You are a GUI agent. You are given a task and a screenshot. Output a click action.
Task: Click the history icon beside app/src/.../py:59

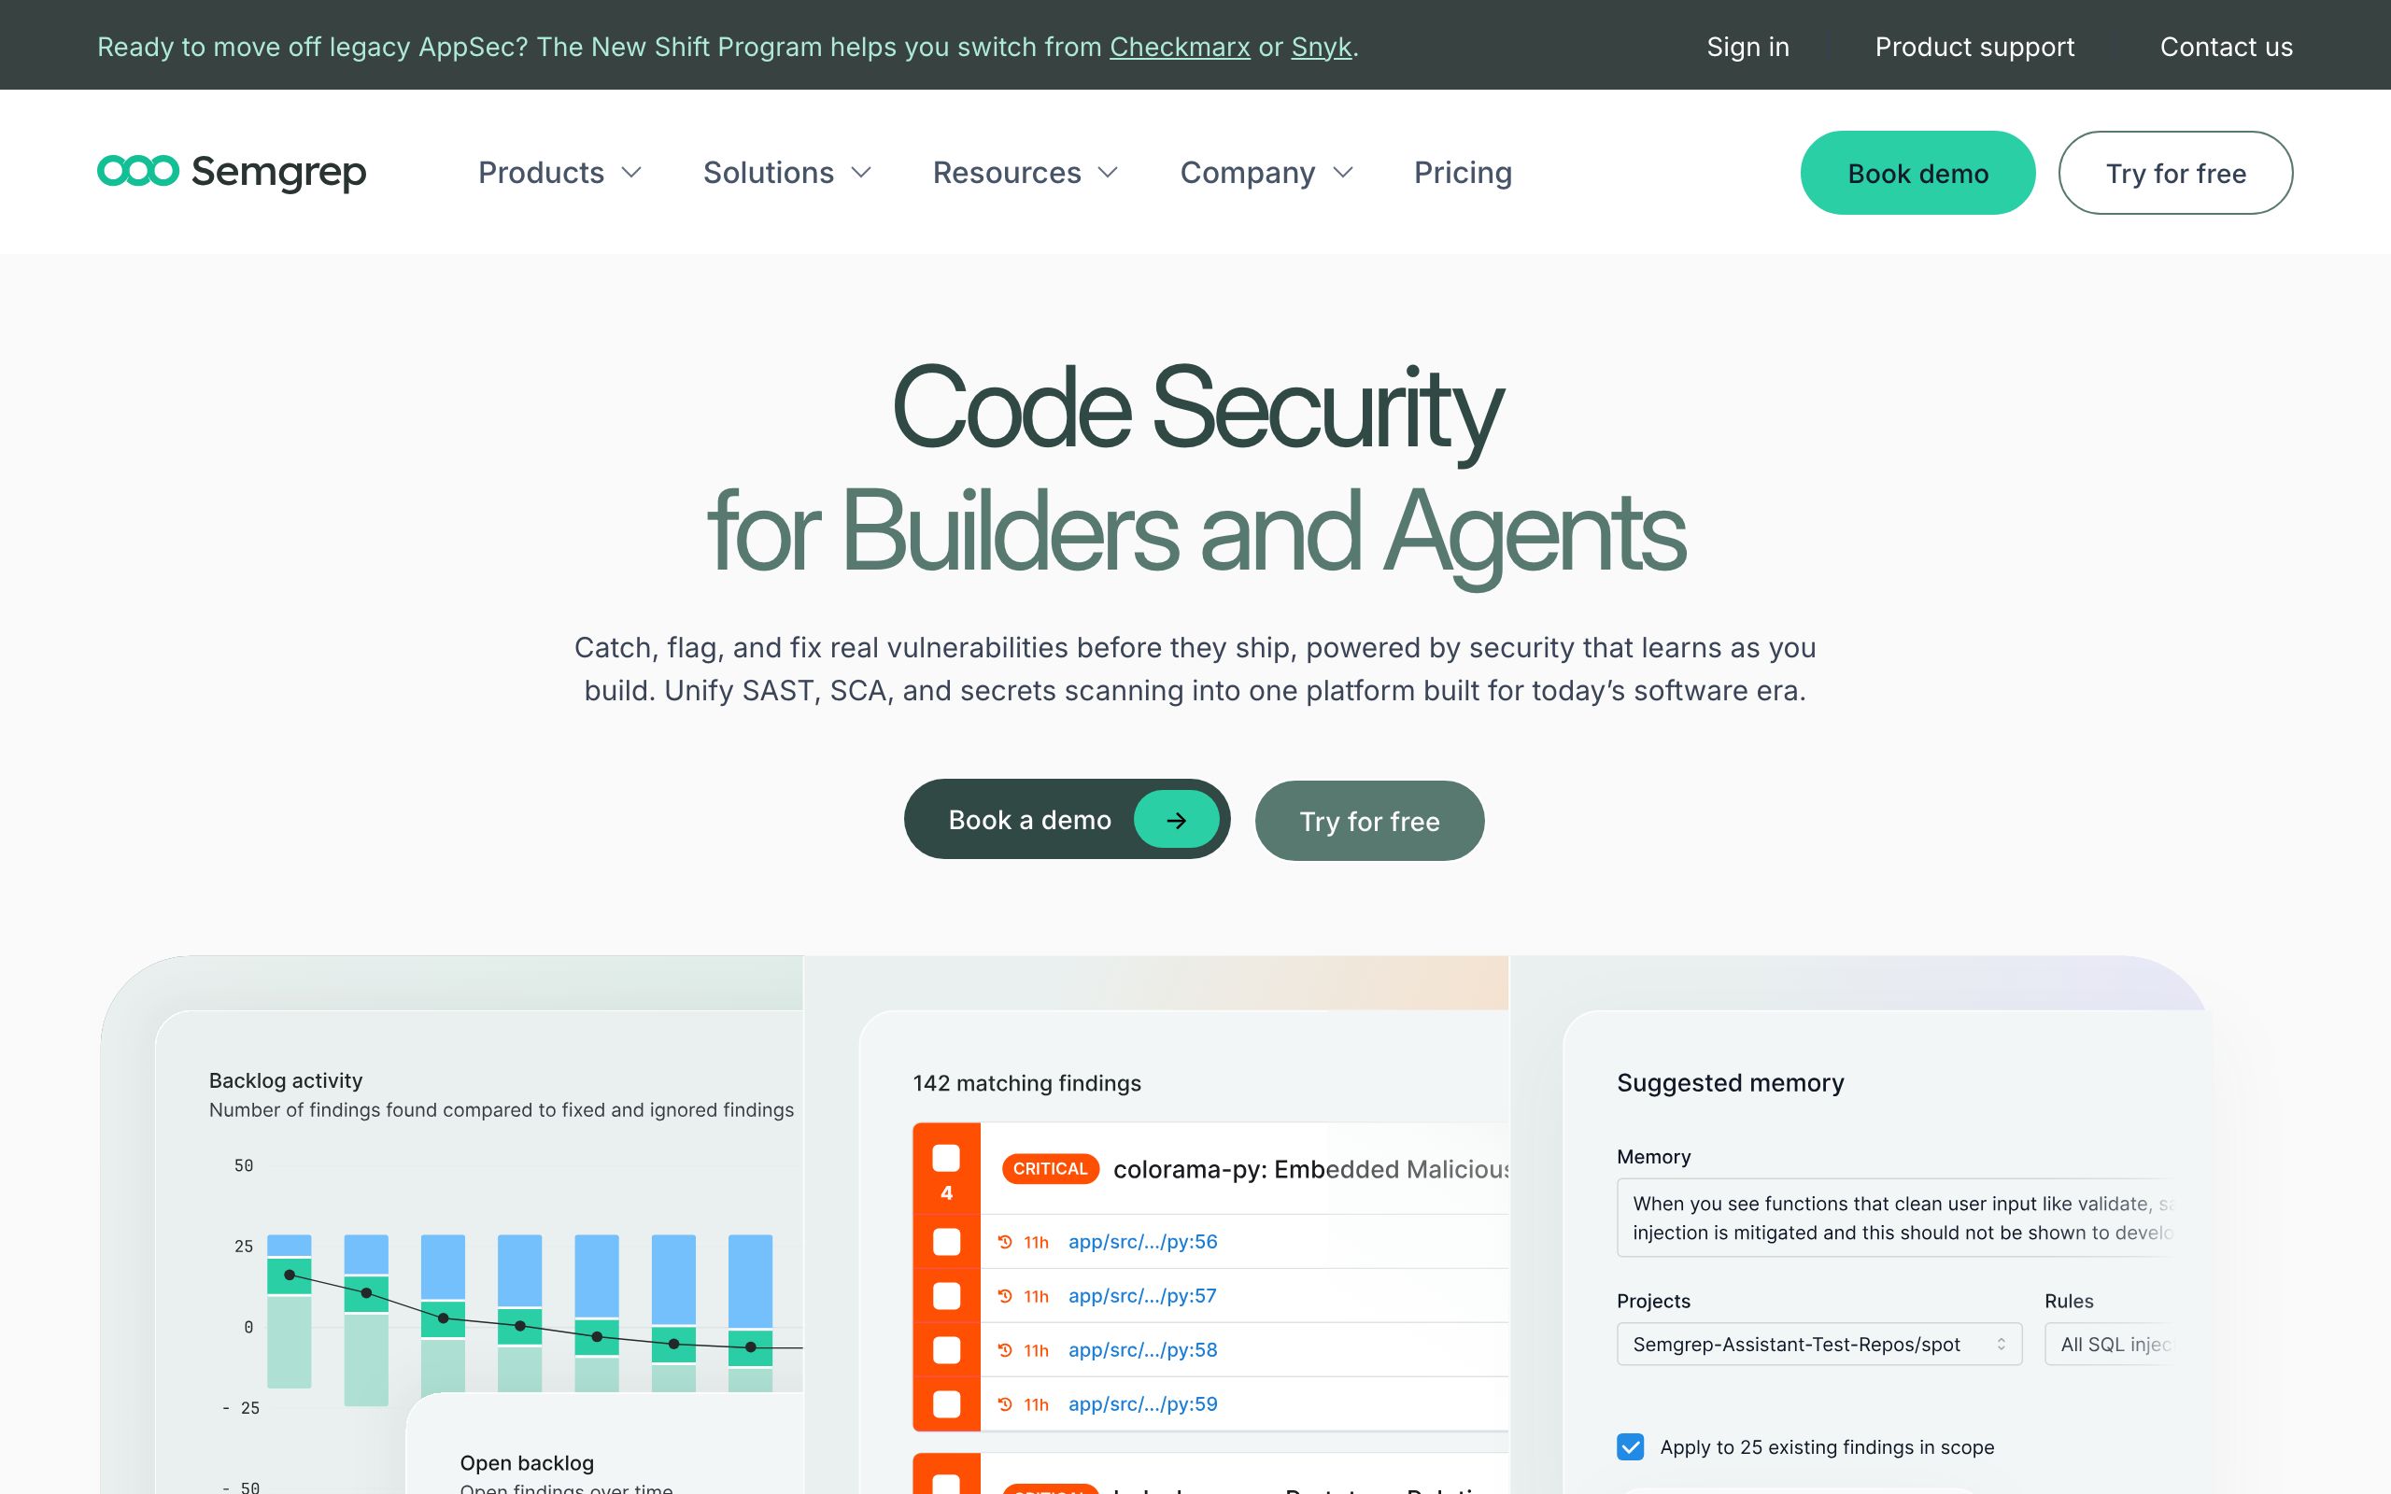1005,1404
